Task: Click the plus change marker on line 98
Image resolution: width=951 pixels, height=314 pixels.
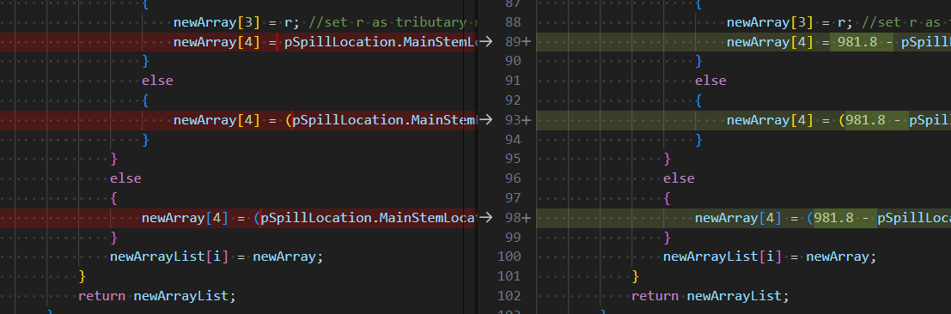Action: point(526,218)
